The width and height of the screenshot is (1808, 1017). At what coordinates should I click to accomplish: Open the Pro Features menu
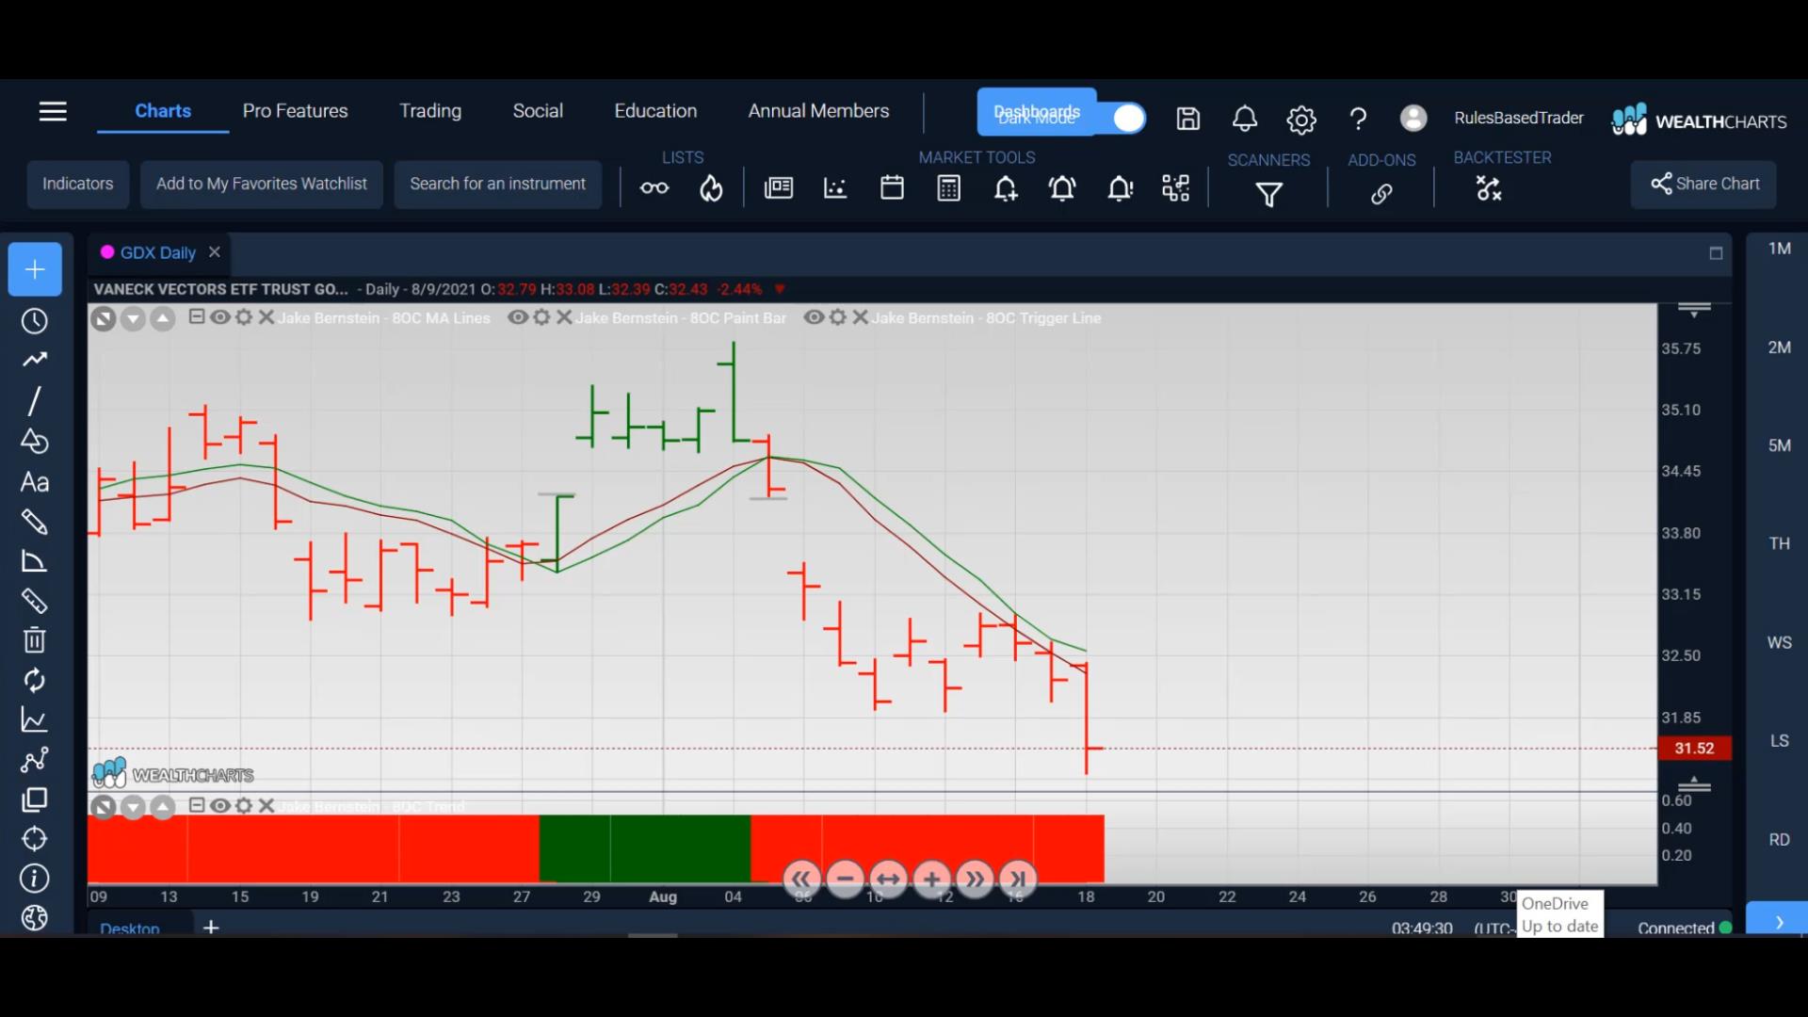(x=295, y=111)
